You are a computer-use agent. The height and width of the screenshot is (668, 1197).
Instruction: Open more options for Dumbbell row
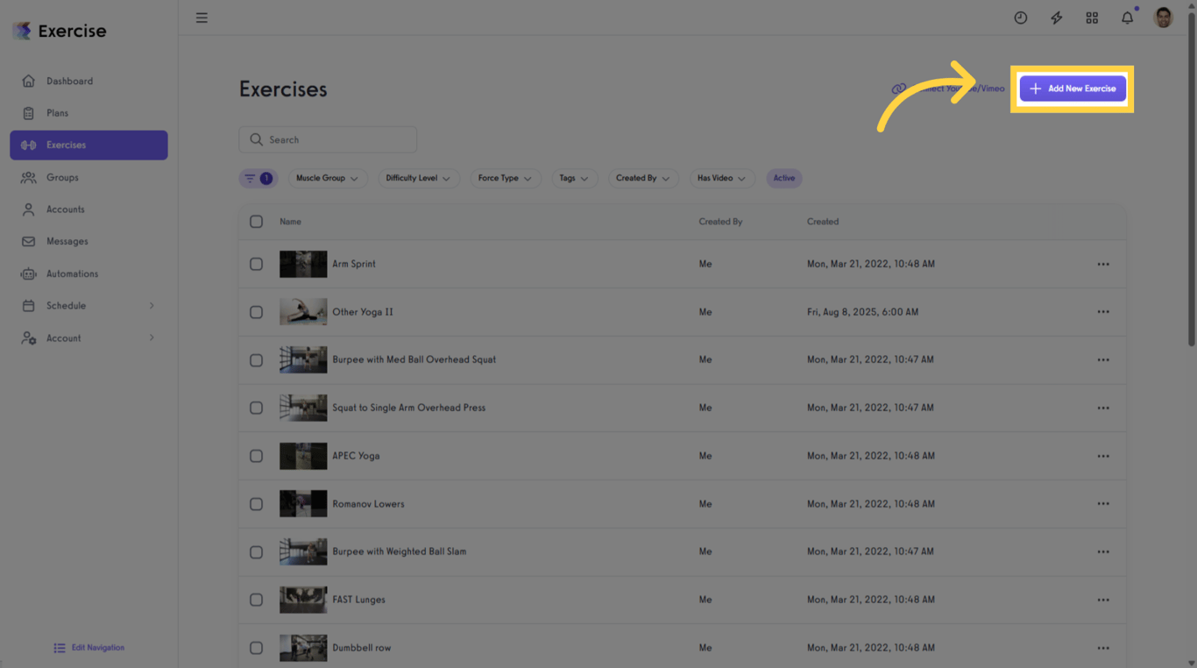coord(1103,648)
